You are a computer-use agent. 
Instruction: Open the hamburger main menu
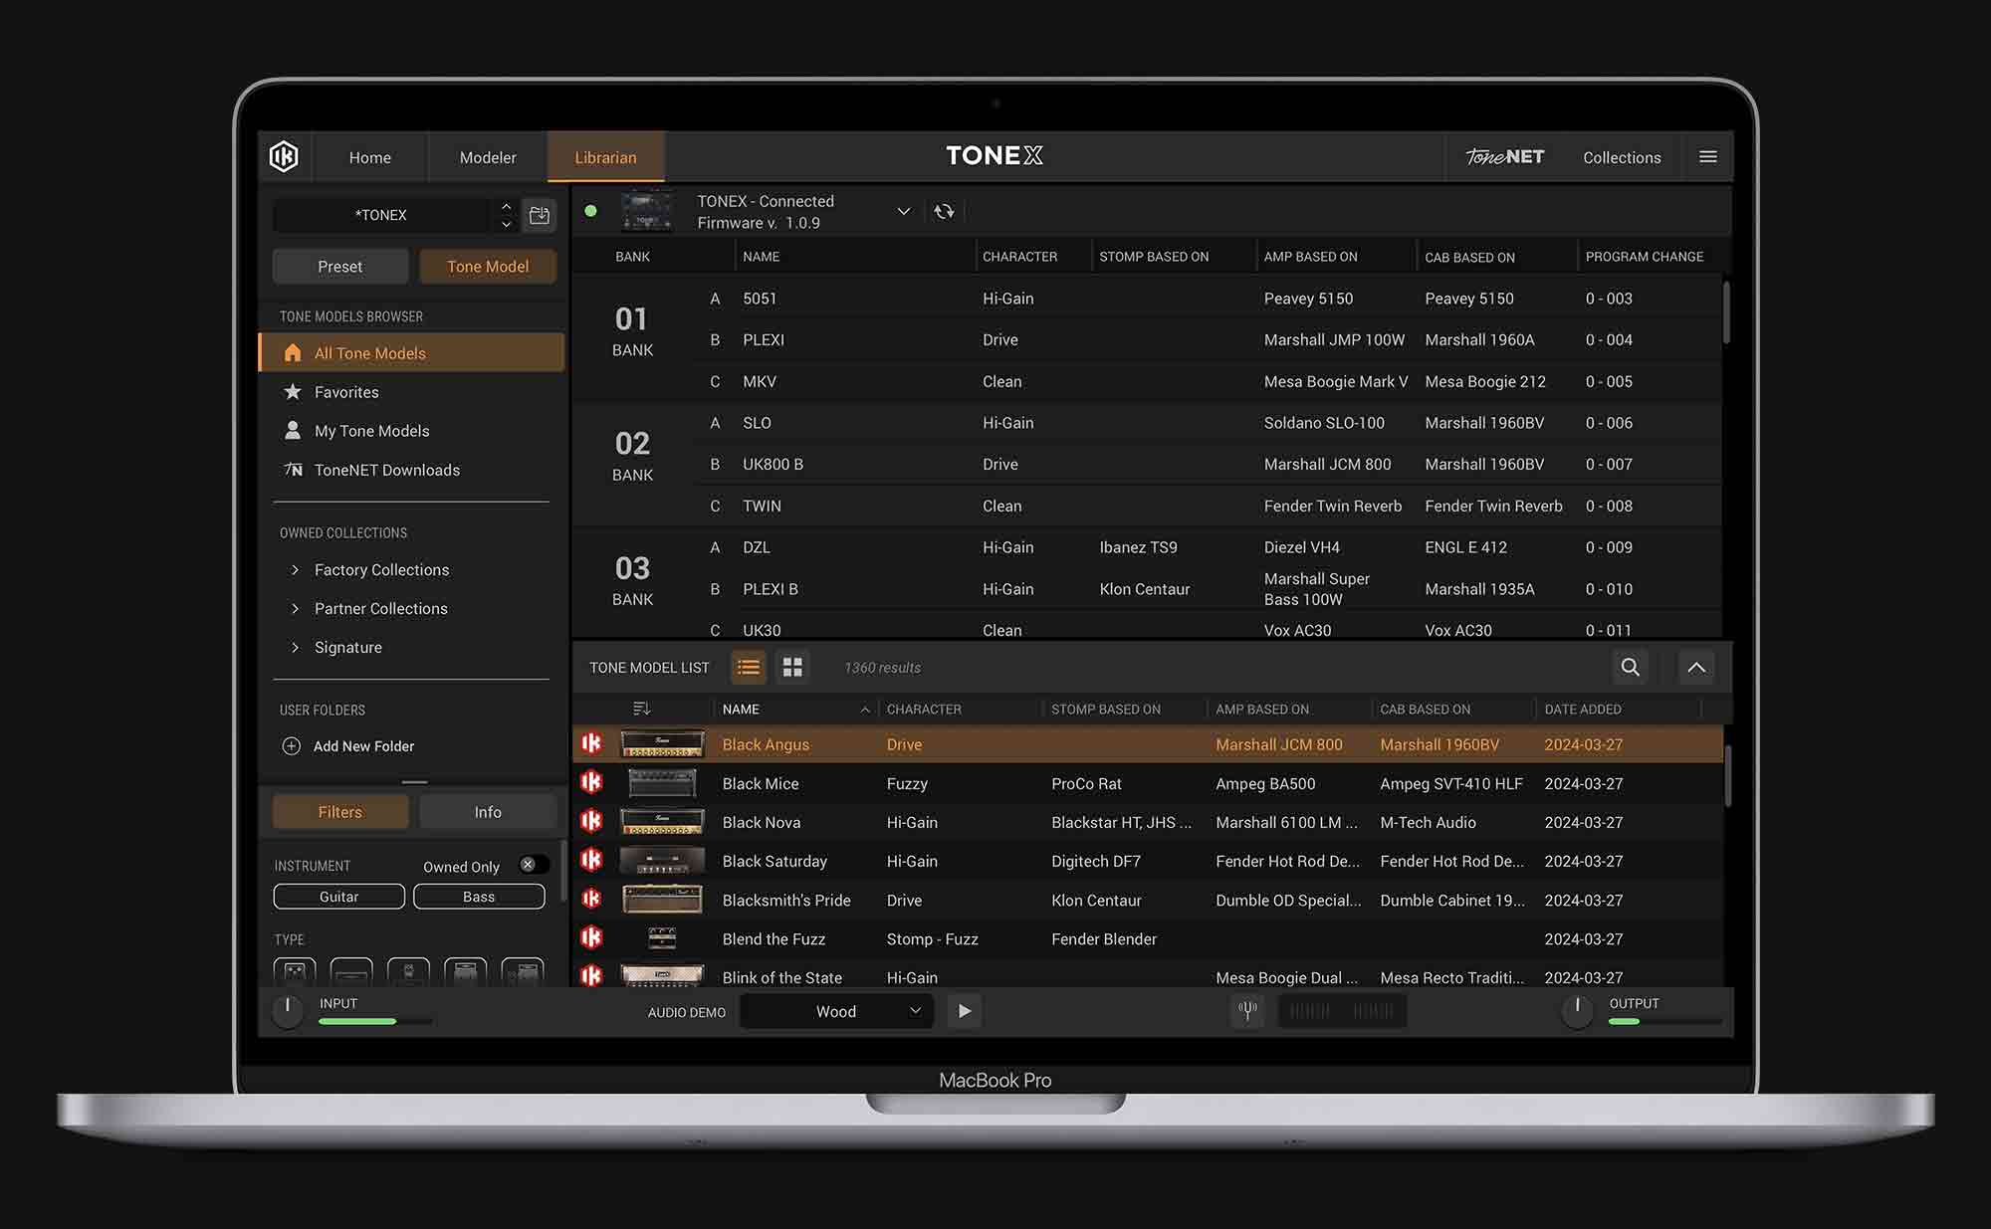click(x=1707, y=156)
